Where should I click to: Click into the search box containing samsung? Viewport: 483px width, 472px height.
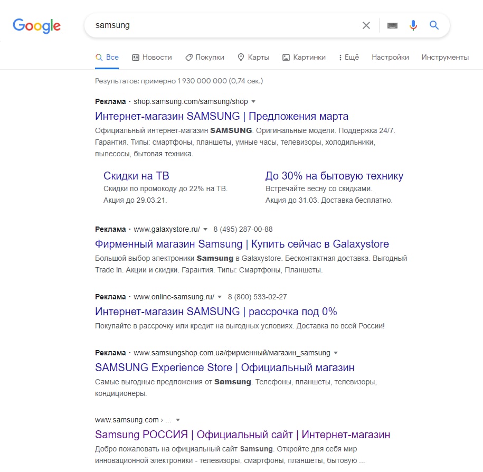222,25
